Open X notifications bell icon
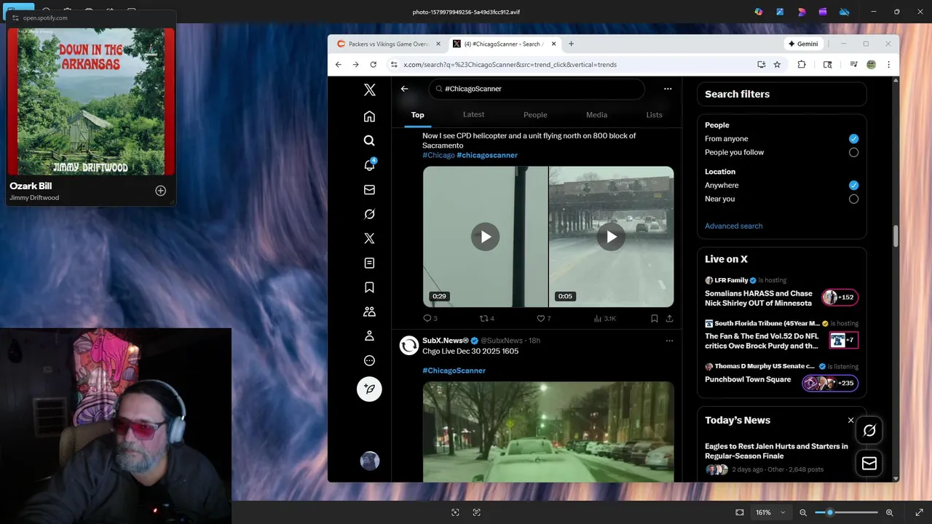Image resolution: width=932 pixels, height=524 pixels. (x=369, y=165)
